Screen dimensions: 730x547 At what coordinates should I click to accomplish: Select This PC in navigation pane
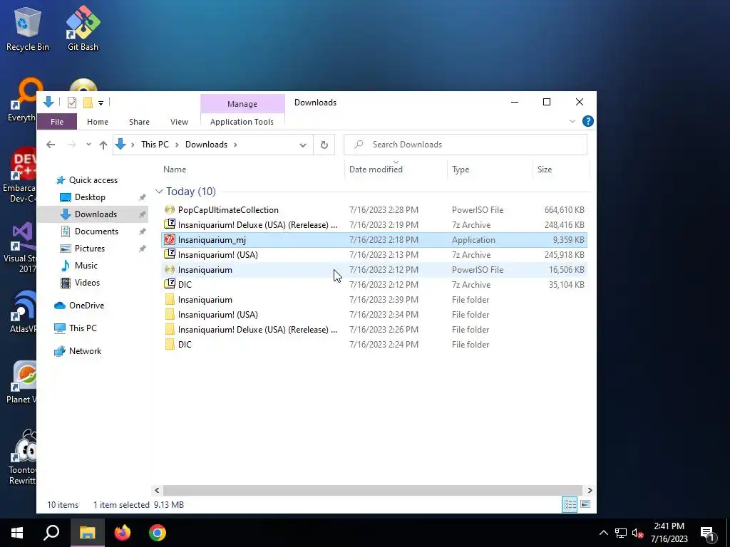tap(83, 328)
